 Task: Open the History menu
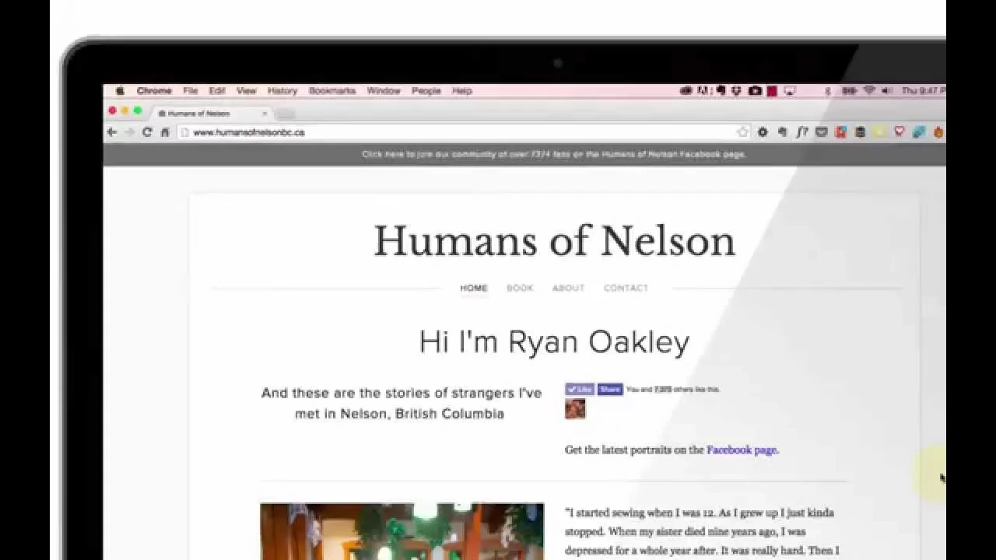tap(282, 91)
